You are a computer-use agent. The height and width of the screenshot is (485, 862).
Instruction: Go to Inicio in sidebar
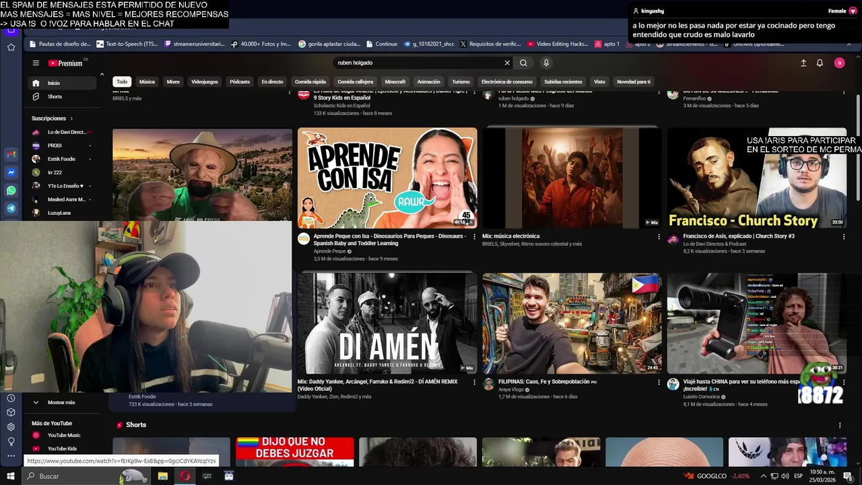point(63,83)
